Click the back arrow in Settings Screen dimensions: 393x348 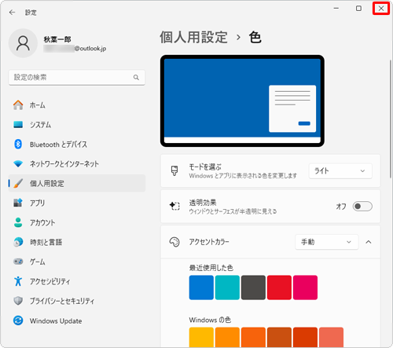click(12, 13)
